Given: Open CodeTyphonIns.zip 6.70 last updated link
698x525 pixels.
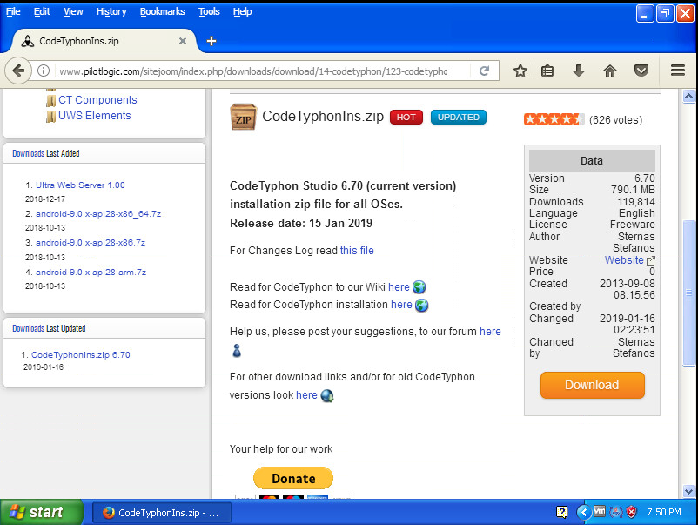Looking at the screenshot, I should 81,355.
